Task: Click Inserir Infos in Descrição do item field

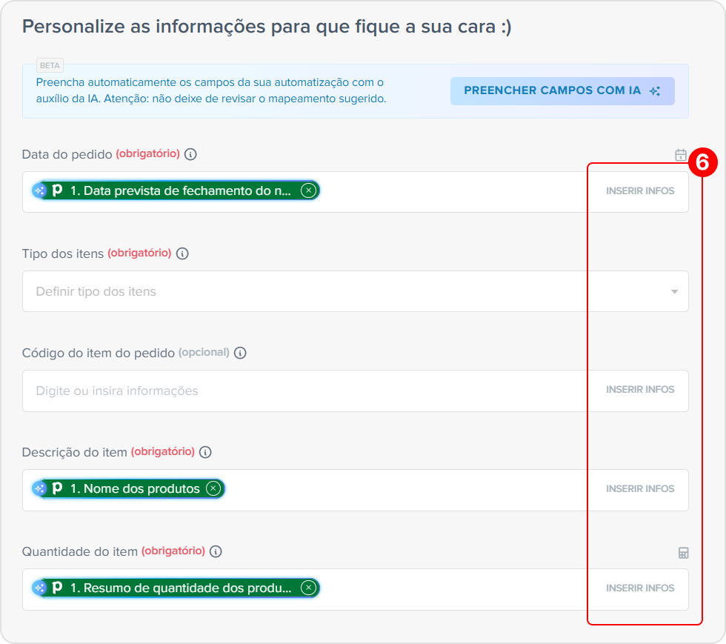Action: pyautogui.click(x=640, y=489)
